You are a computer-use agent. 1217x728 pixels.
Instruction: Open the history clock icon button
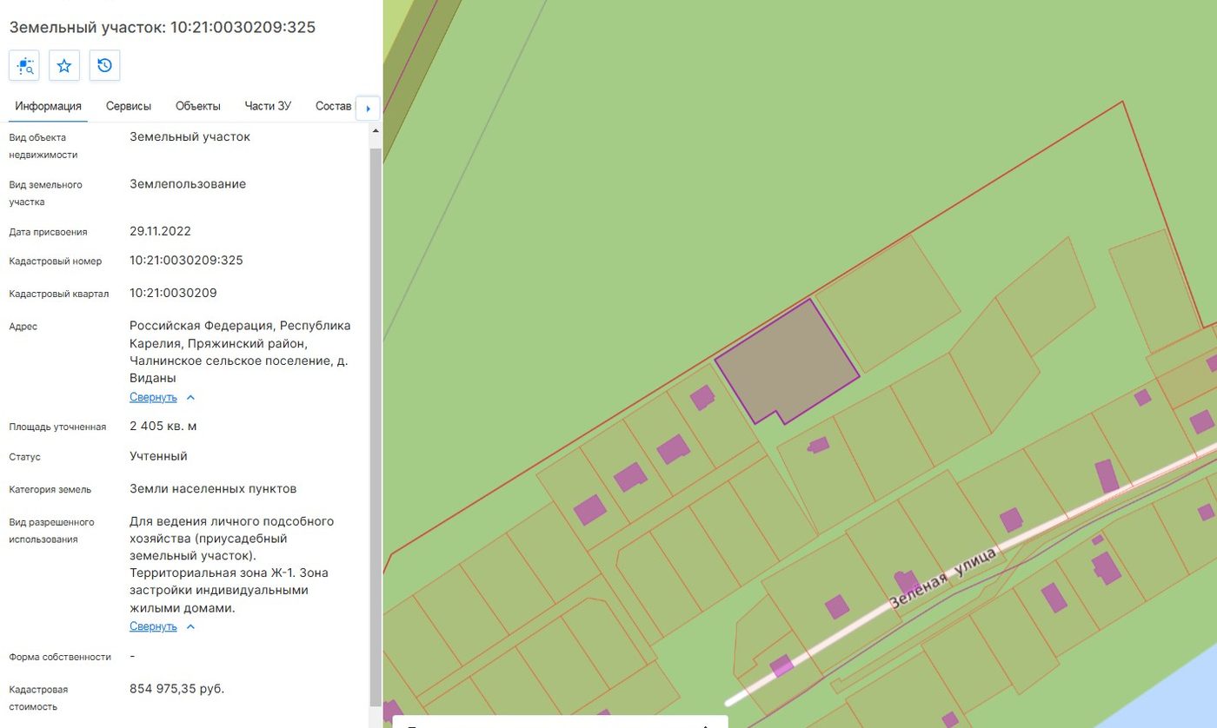tap(104, 65)
